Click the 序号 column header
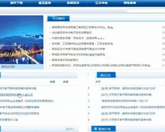This screenshot has width=165, height=132. [98, 82]
